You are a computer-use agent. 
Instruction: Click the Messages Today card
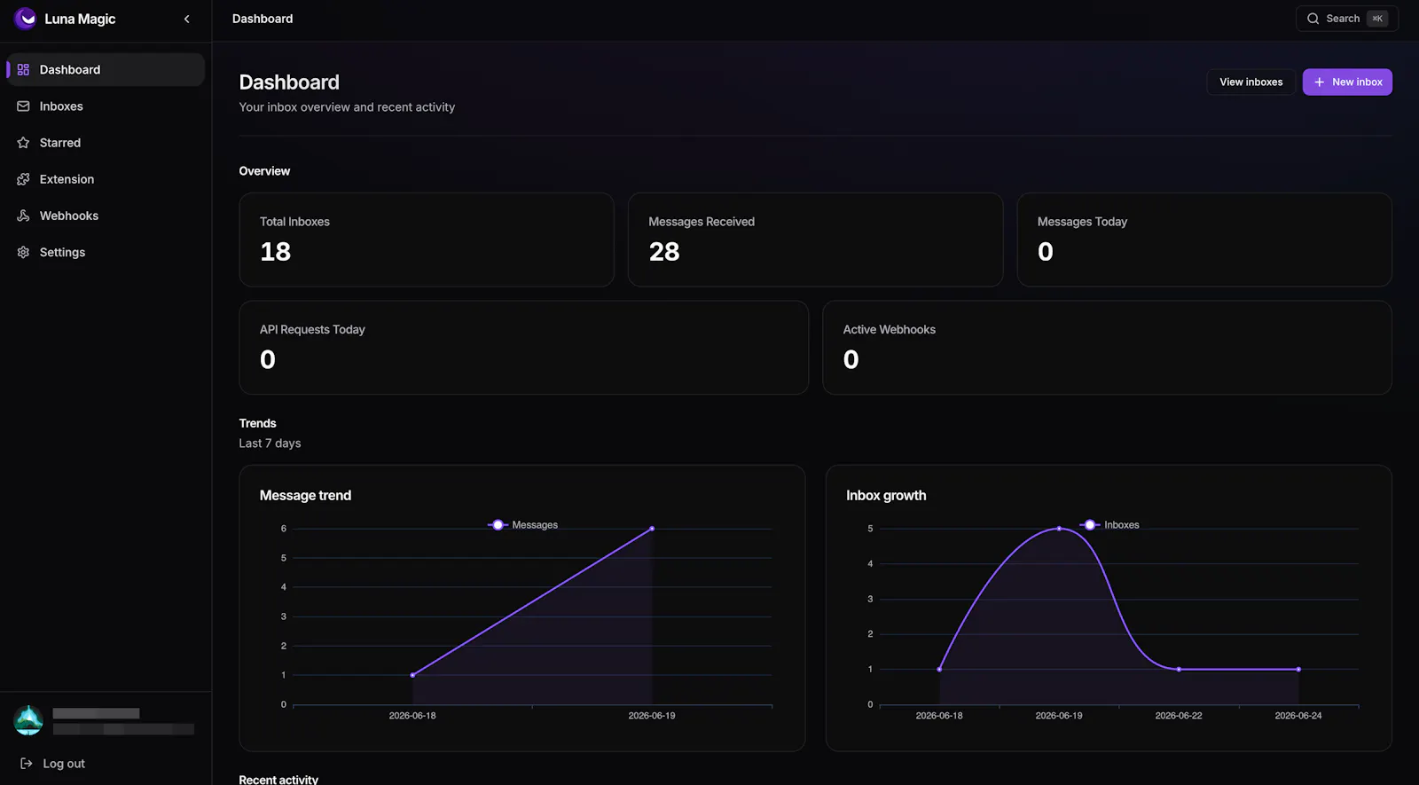click(1204, 239)
